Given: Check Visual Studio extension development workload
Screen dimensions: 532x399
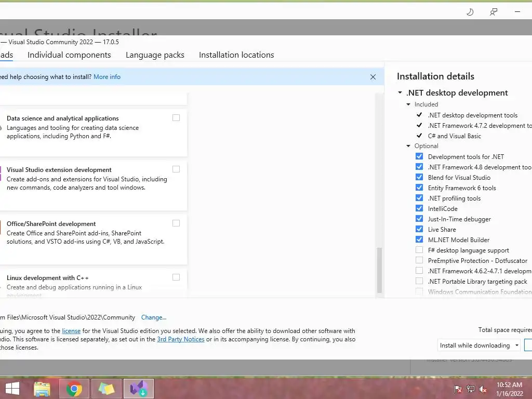Looking at the screenshot, I should [176, 169].
